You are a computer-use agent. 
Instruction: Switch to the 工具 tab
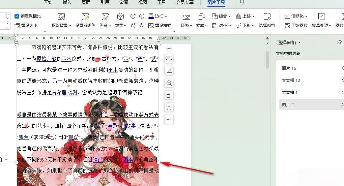pyautogui.click(x=162, y=2)
